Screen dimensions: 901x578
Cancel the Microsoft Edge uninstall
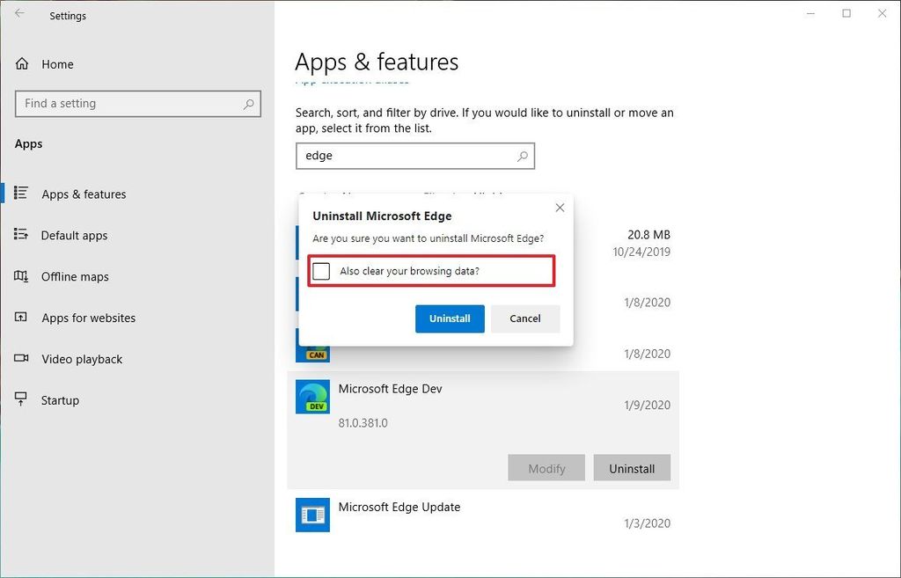525,318
